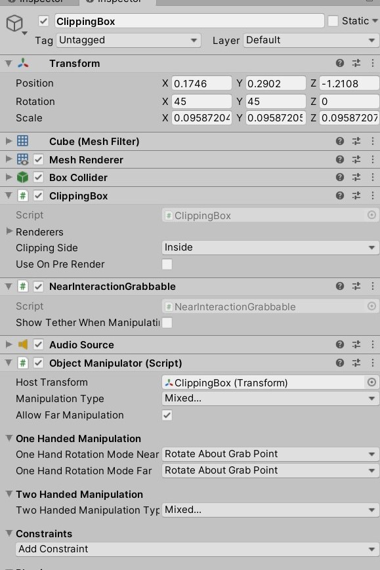Disable the NearInteractionGrabbable component
This screenshot has width=380, height=570.
39,287
